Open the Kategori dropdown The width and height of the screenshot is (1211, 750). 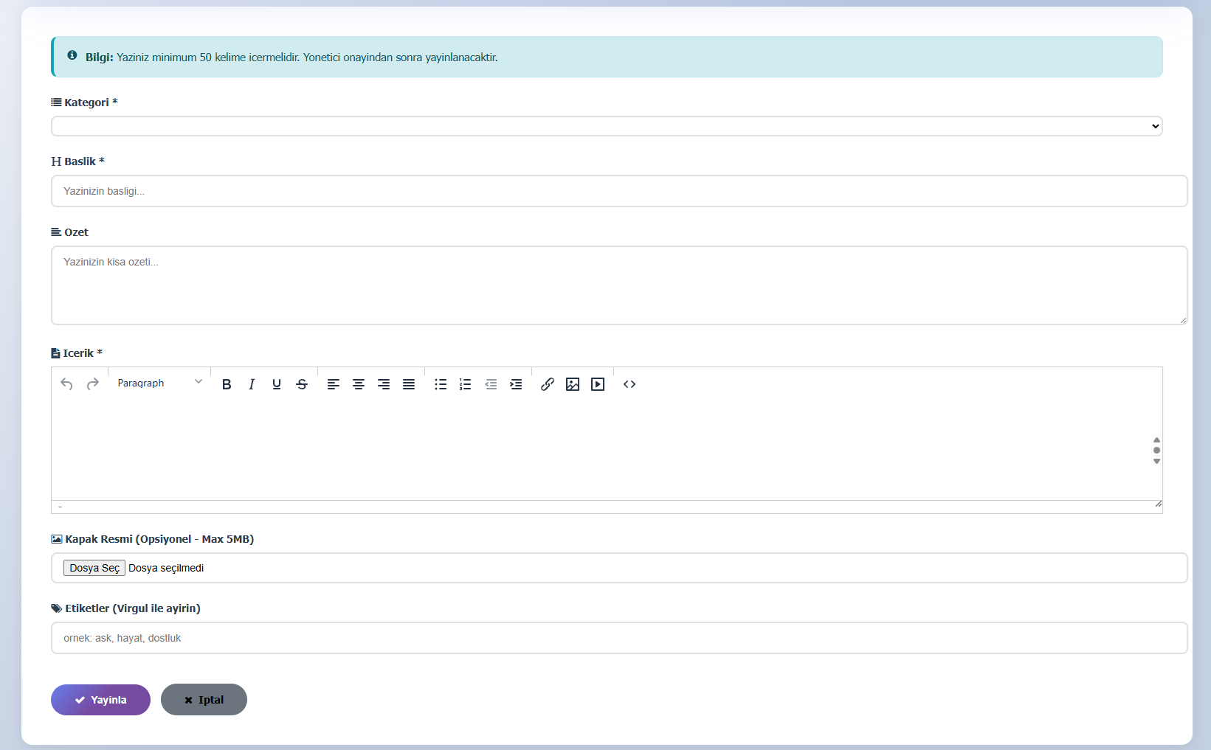coord(606,126)
